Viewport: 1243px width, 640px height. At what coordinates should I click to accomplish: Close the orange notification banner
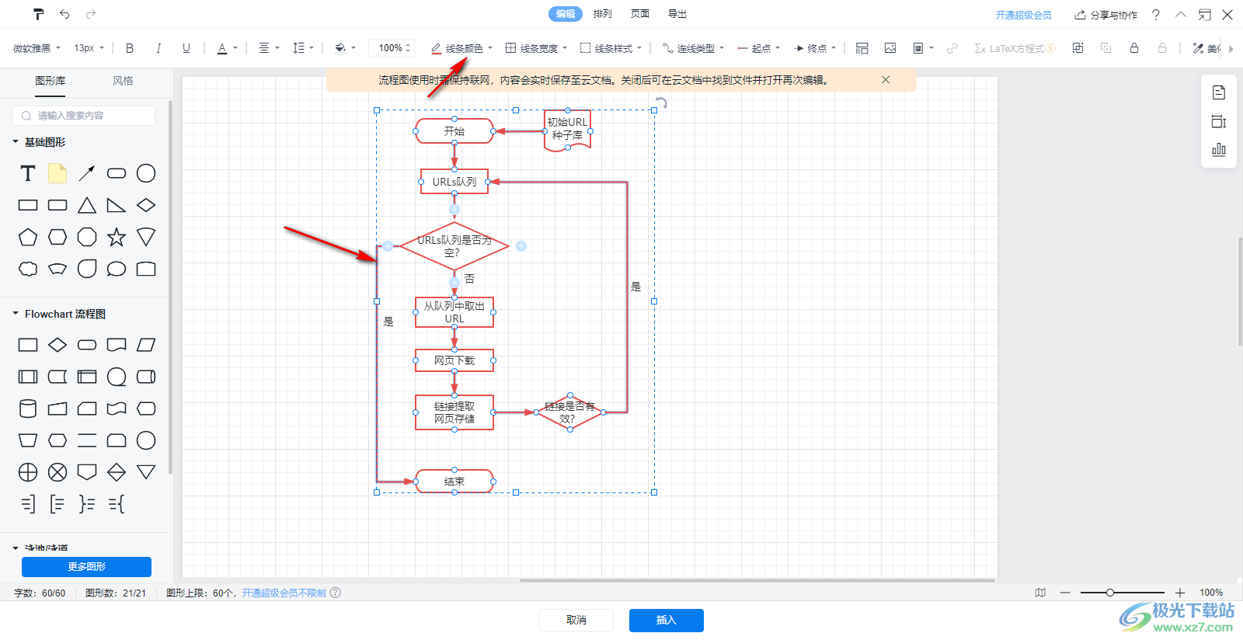tap(886, 80)
